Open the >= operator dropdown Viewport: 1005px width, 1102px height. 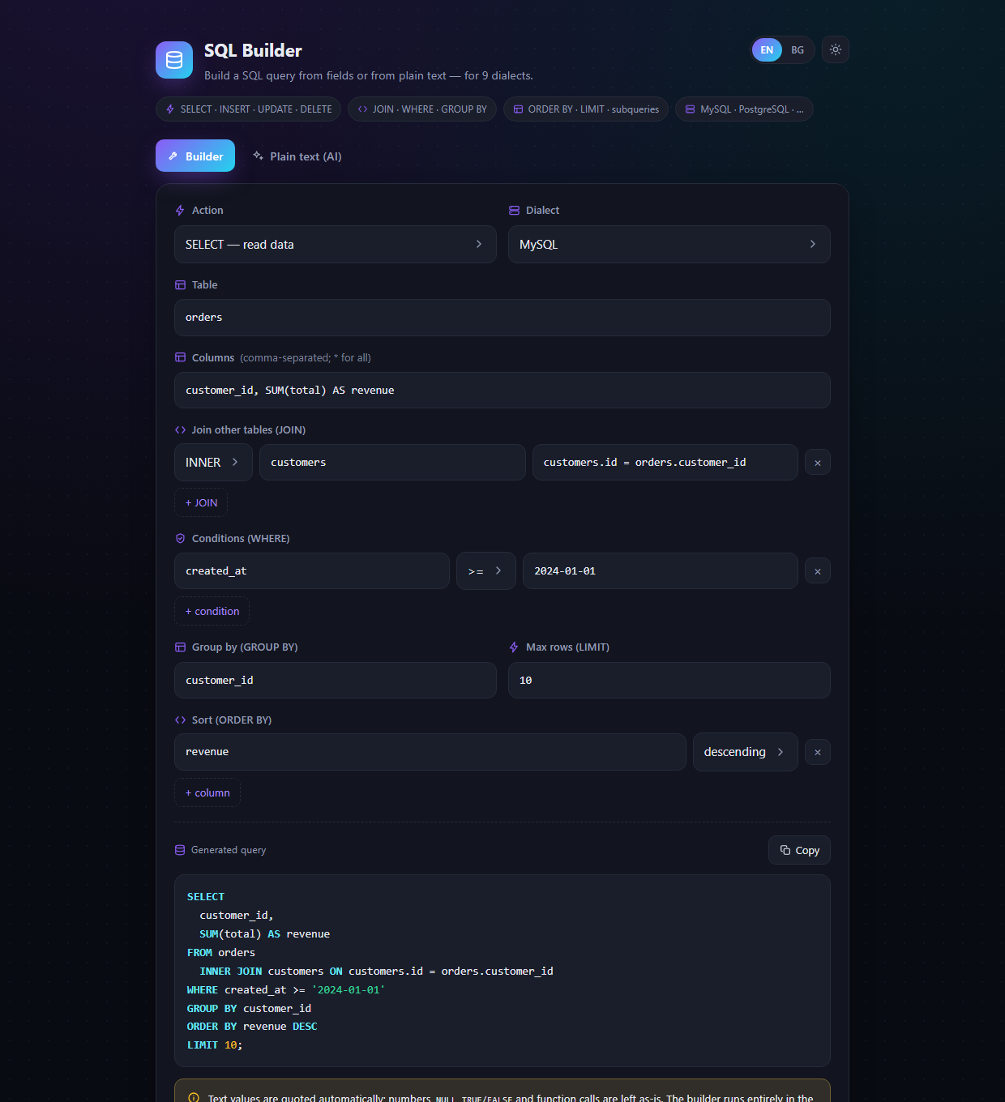tap(486, 571)
